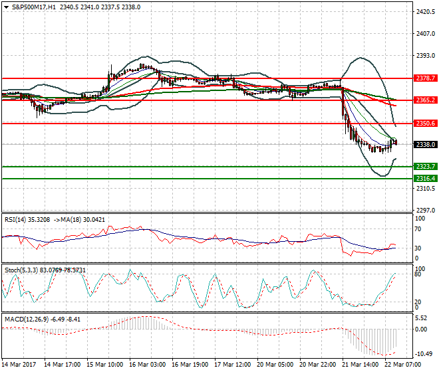Image resolution: width=439 pixels, height=372 pixels.
Task: Click the RSI scale value 30
Action: [418, 248]
